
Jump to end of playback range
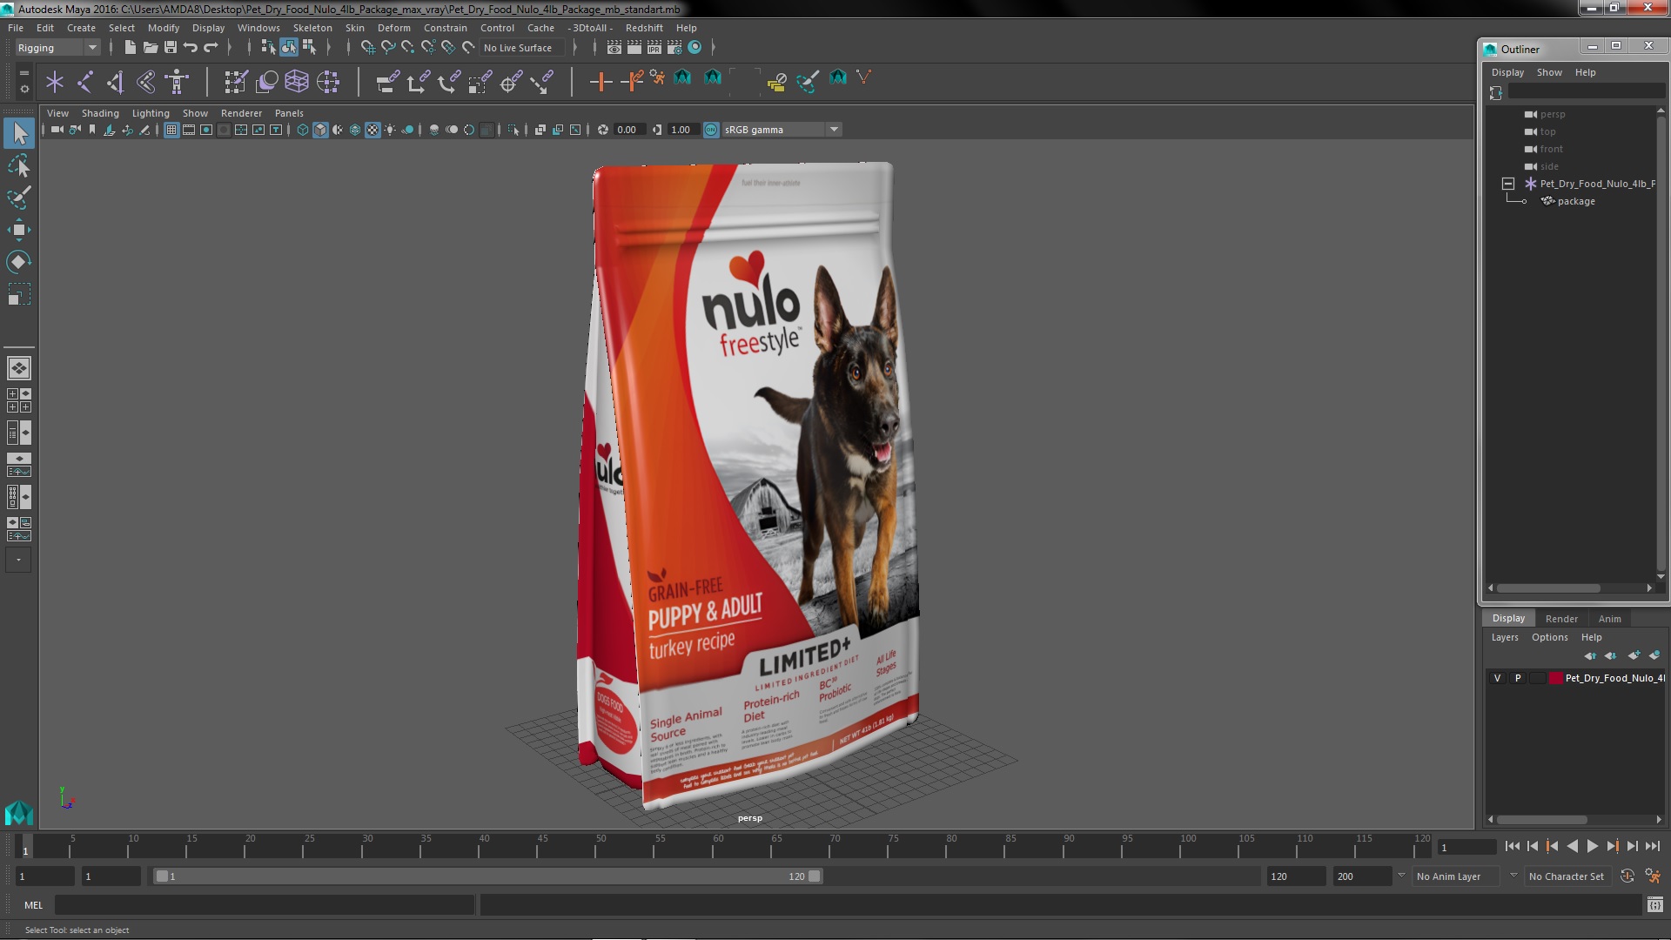[1652, 846]
